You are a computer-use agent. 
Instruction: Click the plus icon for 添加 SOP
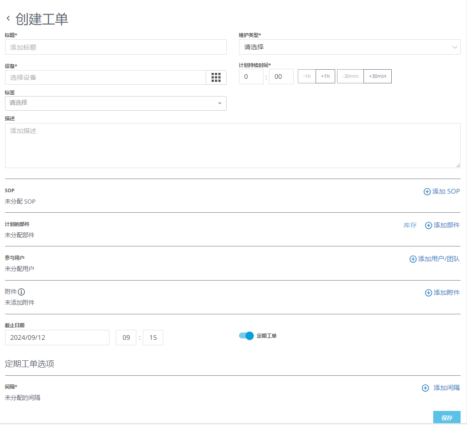[x=427, y=192]
